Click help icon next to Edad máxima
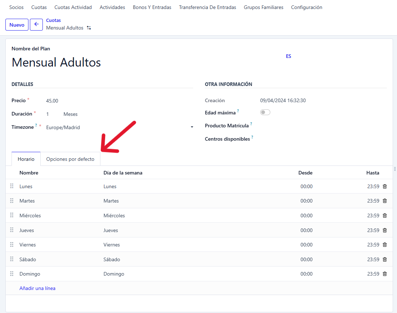The height and width of the screenshot is (313, 397). coord(238,111)
